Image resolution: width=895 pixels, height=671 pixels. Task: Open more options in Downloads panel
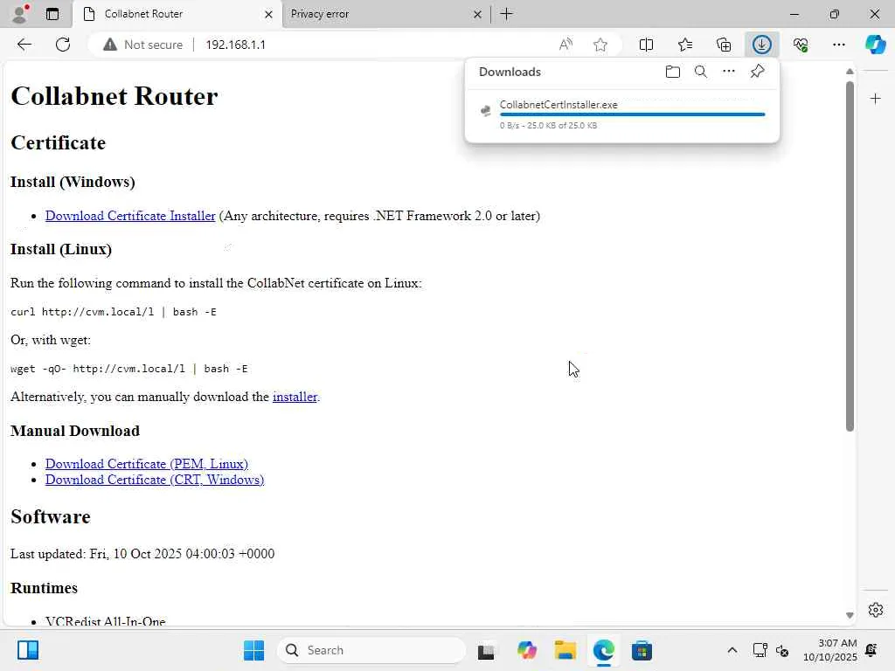(729, 72)
